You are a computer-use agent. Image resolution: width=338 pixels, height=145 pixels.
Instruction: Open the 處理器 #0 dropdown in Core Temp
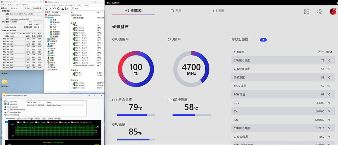tap(16, 8)
